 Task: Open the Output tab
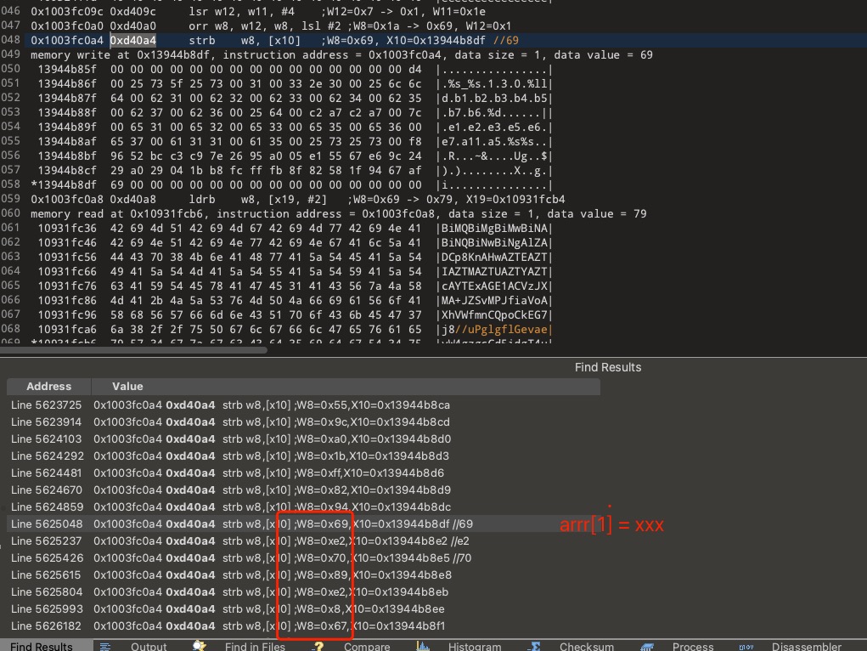coord(149,646)
